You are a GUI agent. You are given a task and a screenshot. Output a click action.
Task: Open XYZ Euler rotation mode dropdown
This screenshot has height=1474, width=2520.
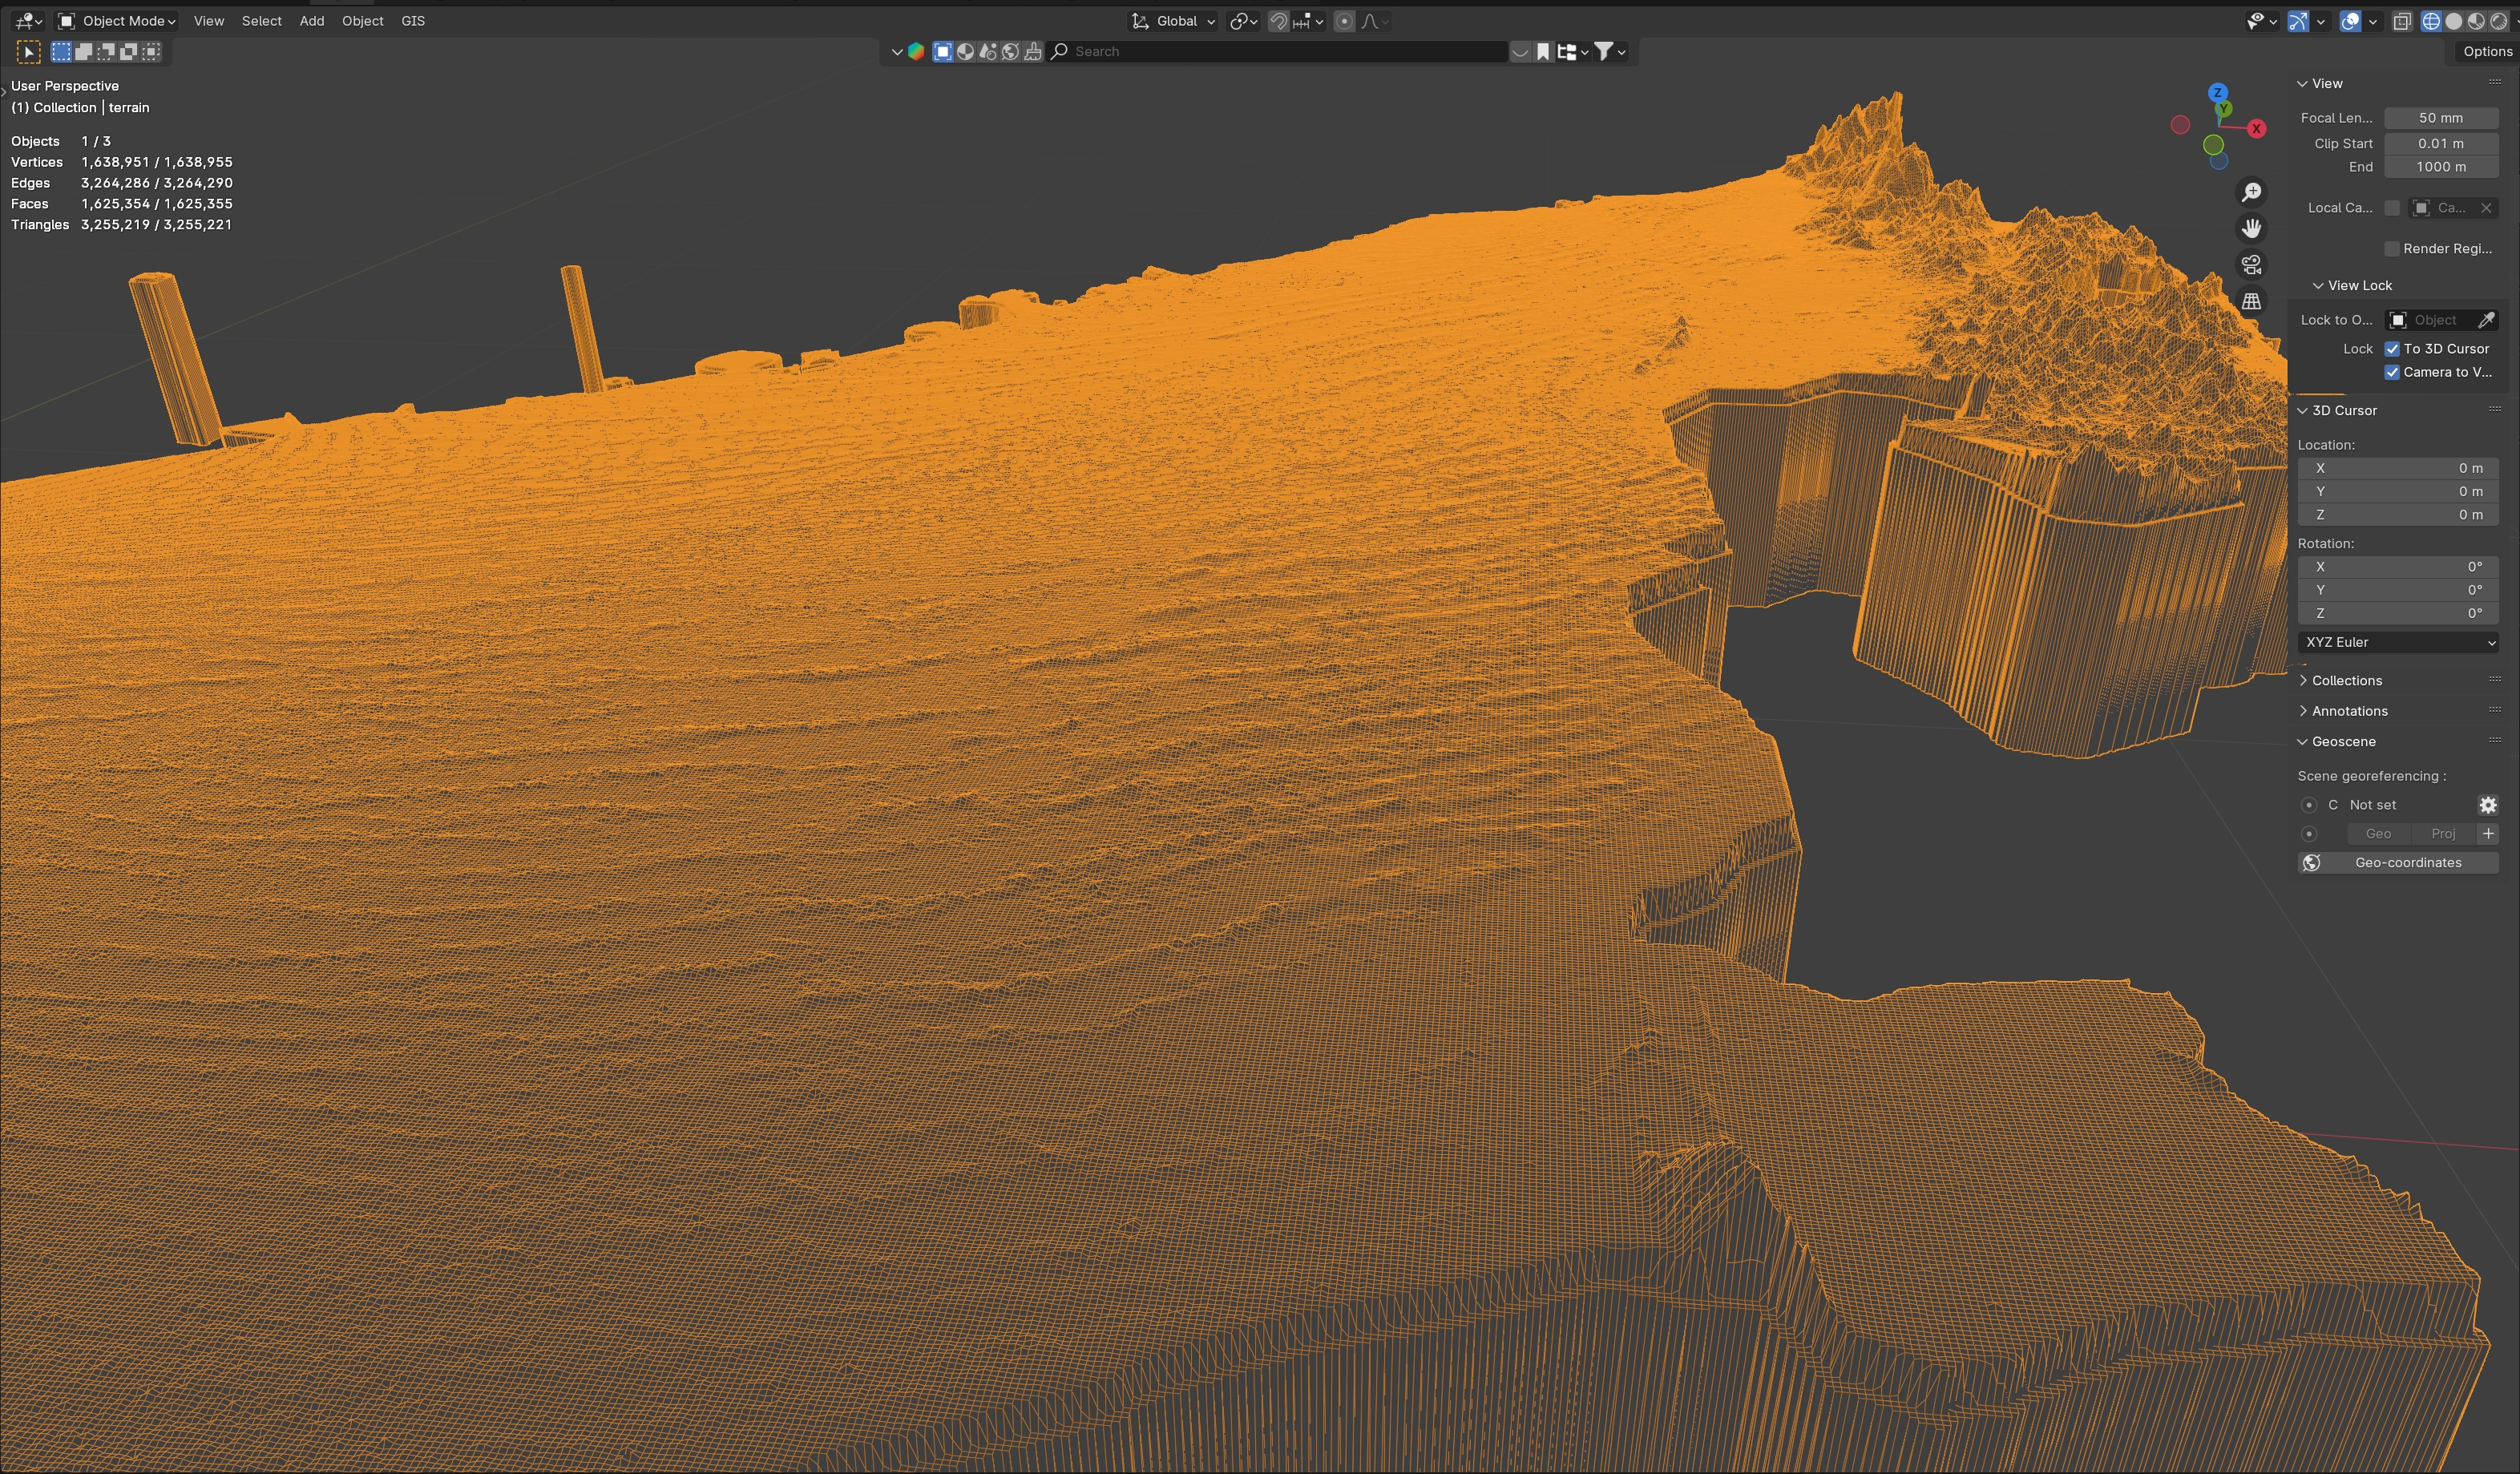pyautogui.click(x=2398, y=642)
